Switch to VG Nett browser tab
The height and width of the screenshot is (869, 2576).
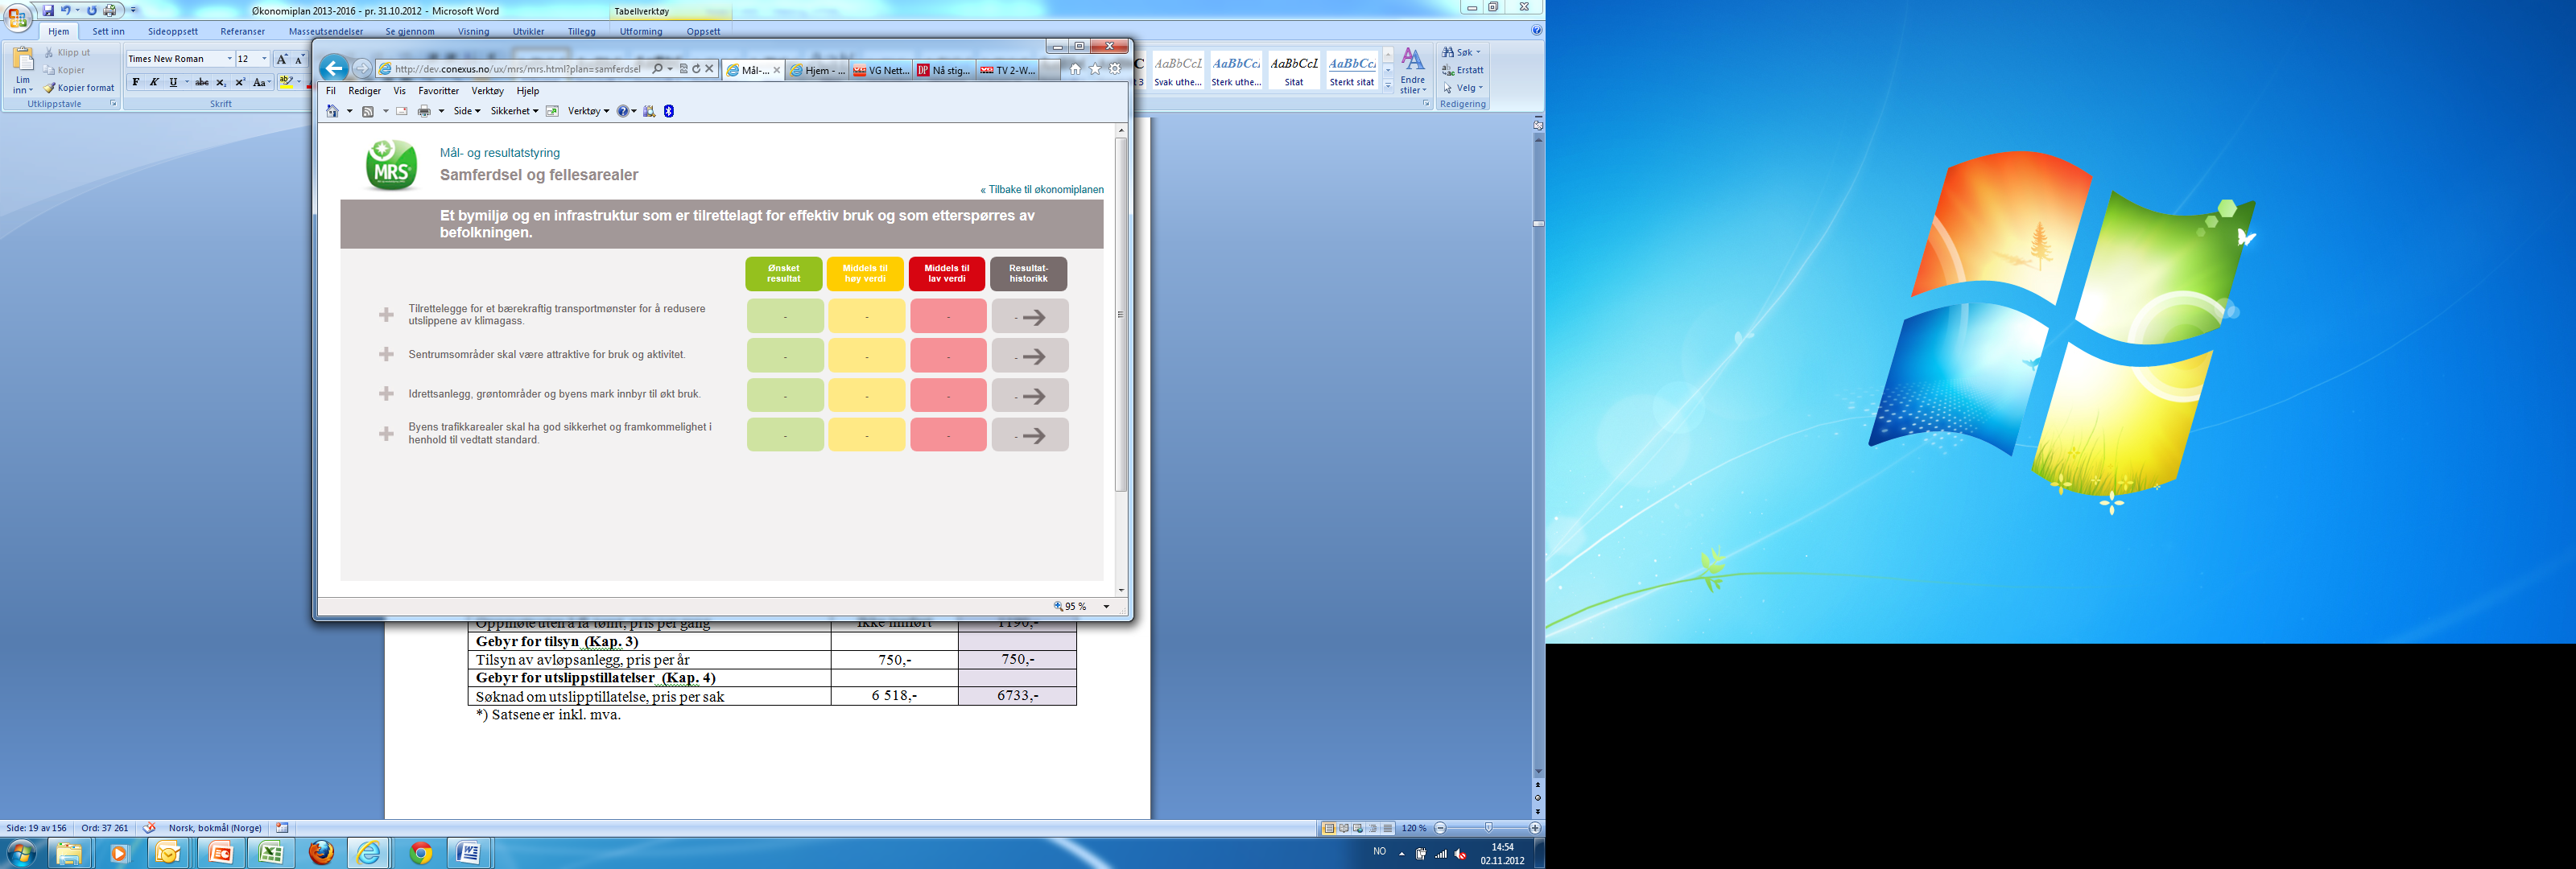pyautogui.click(x=881, y=70)
